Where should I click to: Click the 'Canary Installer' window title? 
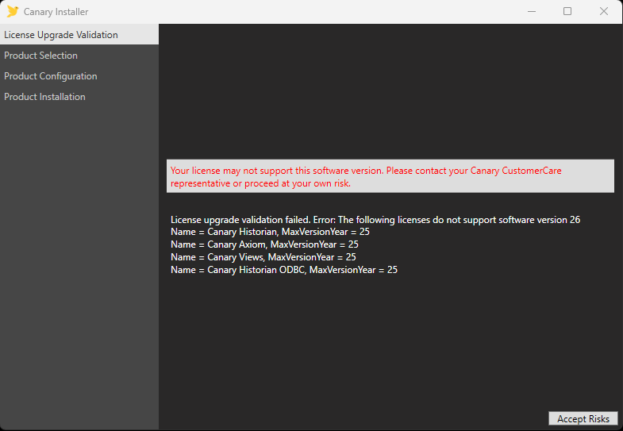56,12
